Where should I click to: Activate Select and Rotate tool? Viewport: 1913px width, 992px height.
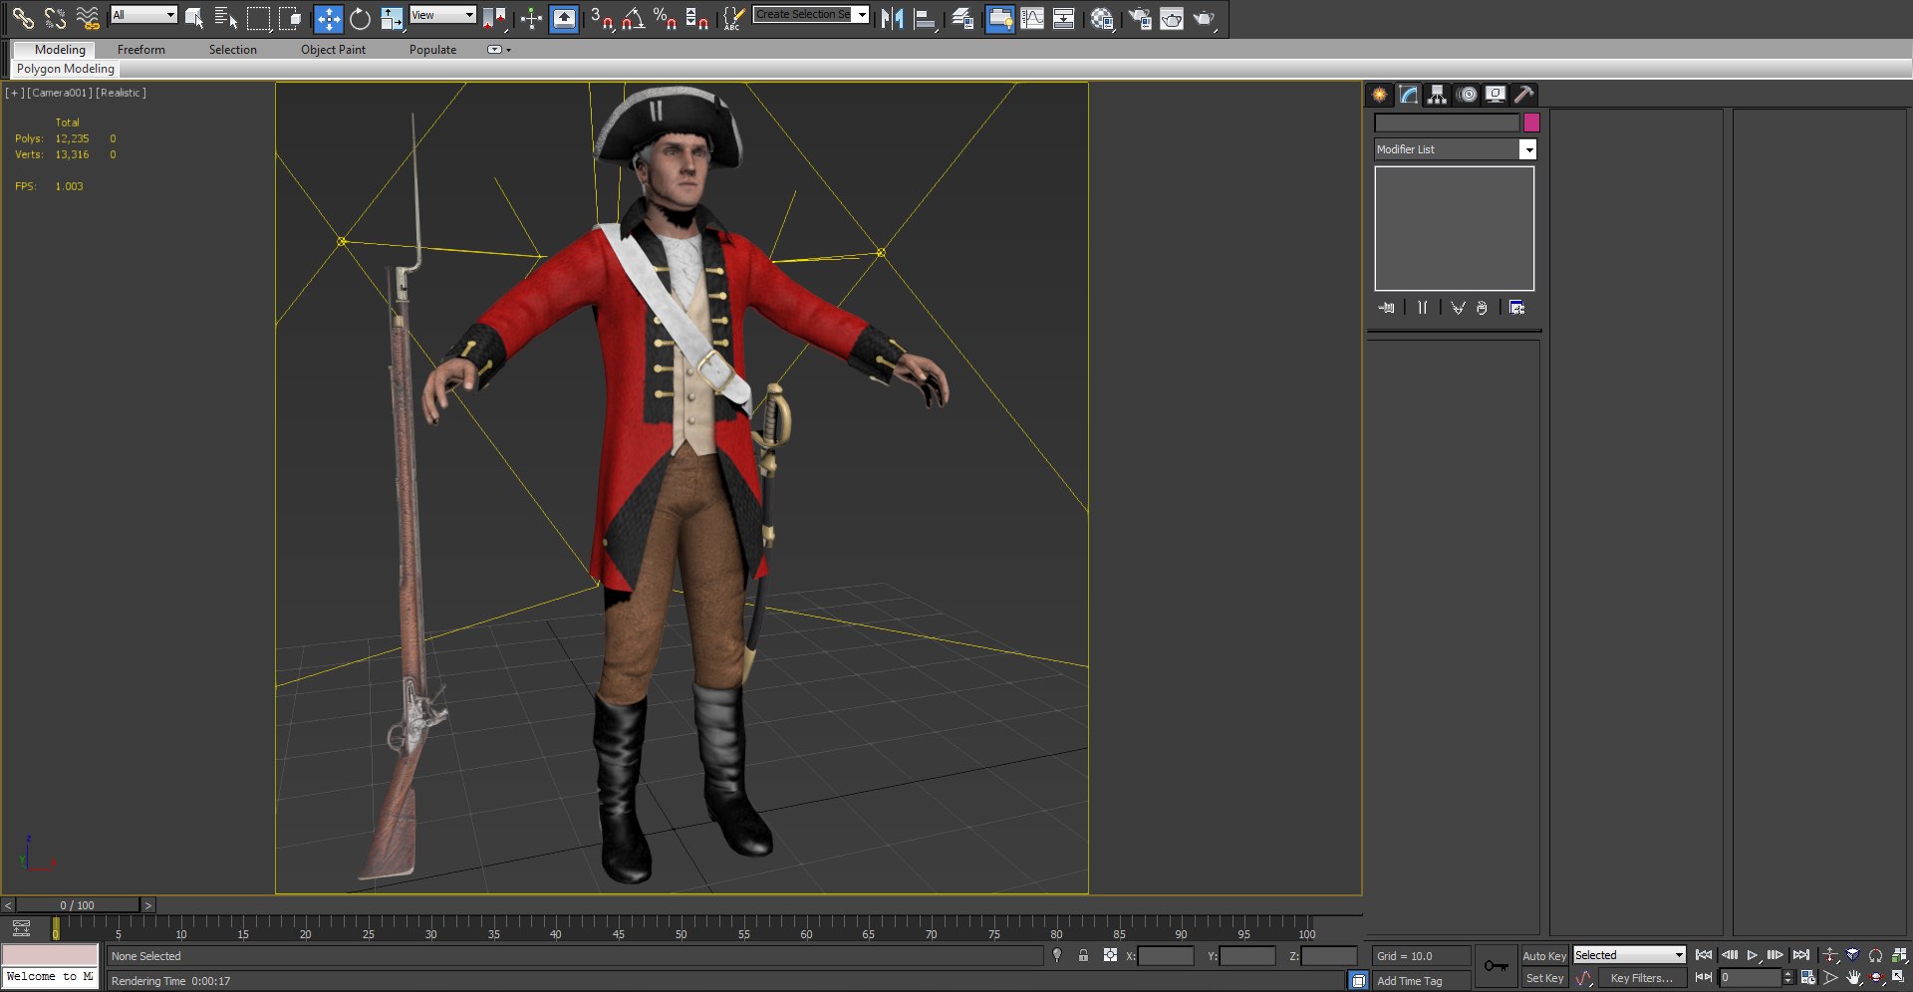(x=360, y=18)
